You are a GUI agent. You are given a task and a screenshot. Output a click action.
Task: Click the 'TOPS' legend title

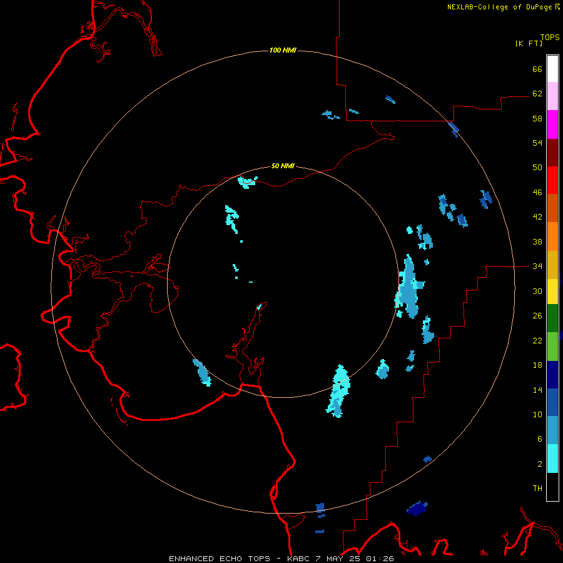tap(550, 37)
